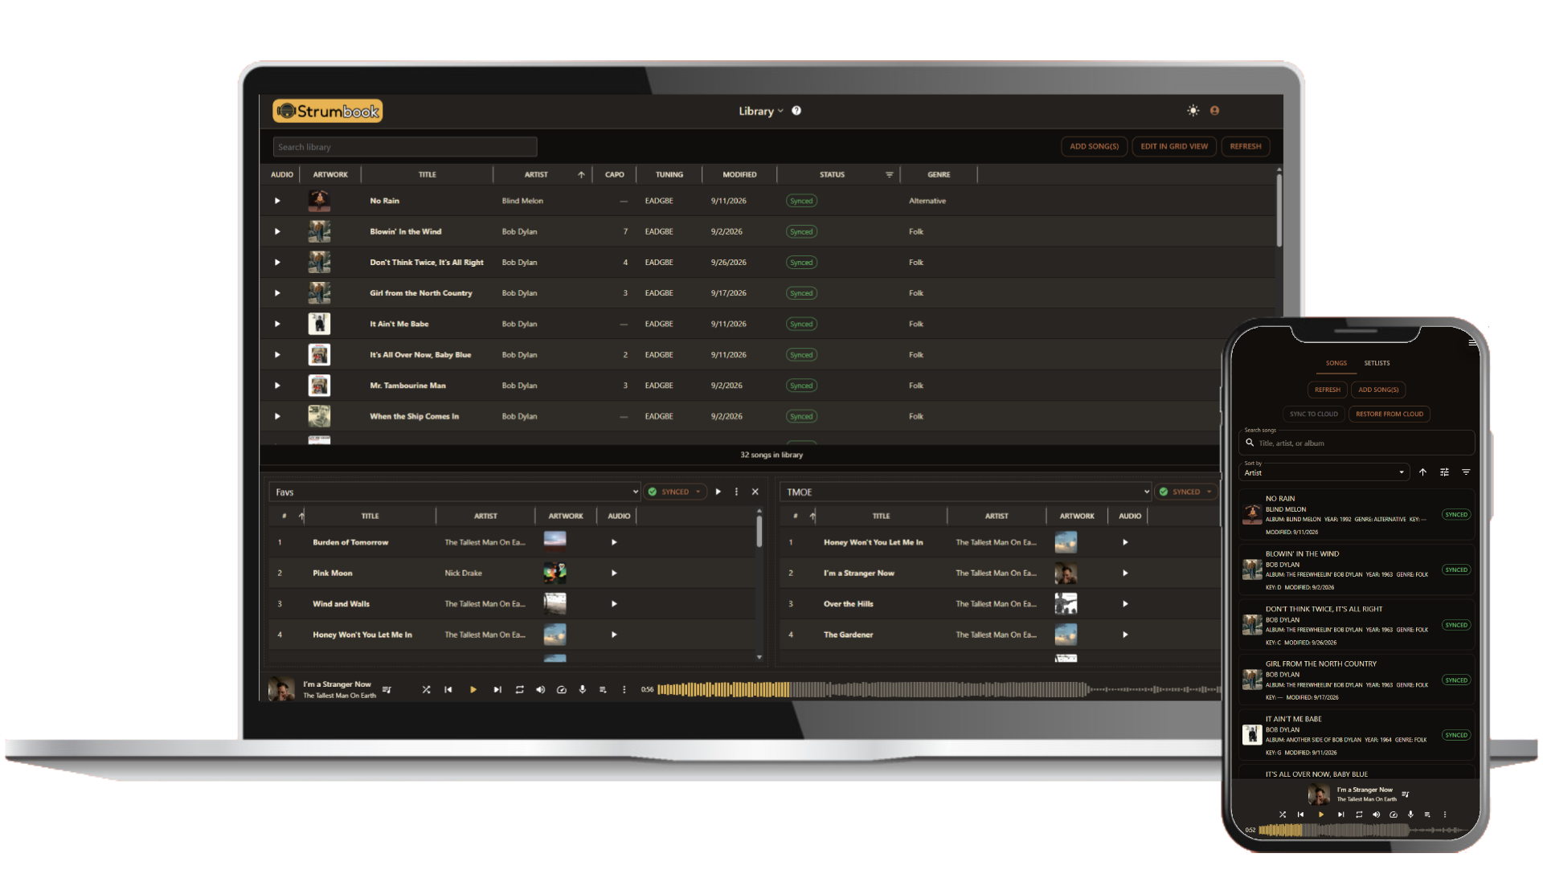Click lyrics/notes icon beside I'm a Stranger Now
This screenshot has width=1543, height=882.
click(x=387, y=689)
